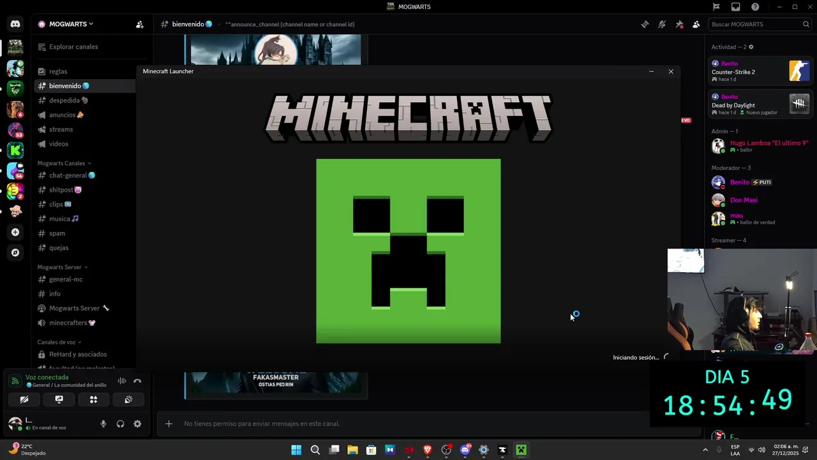
Task: Open member Hugo Lamboa profile
Action: click(x=761, y=146)
